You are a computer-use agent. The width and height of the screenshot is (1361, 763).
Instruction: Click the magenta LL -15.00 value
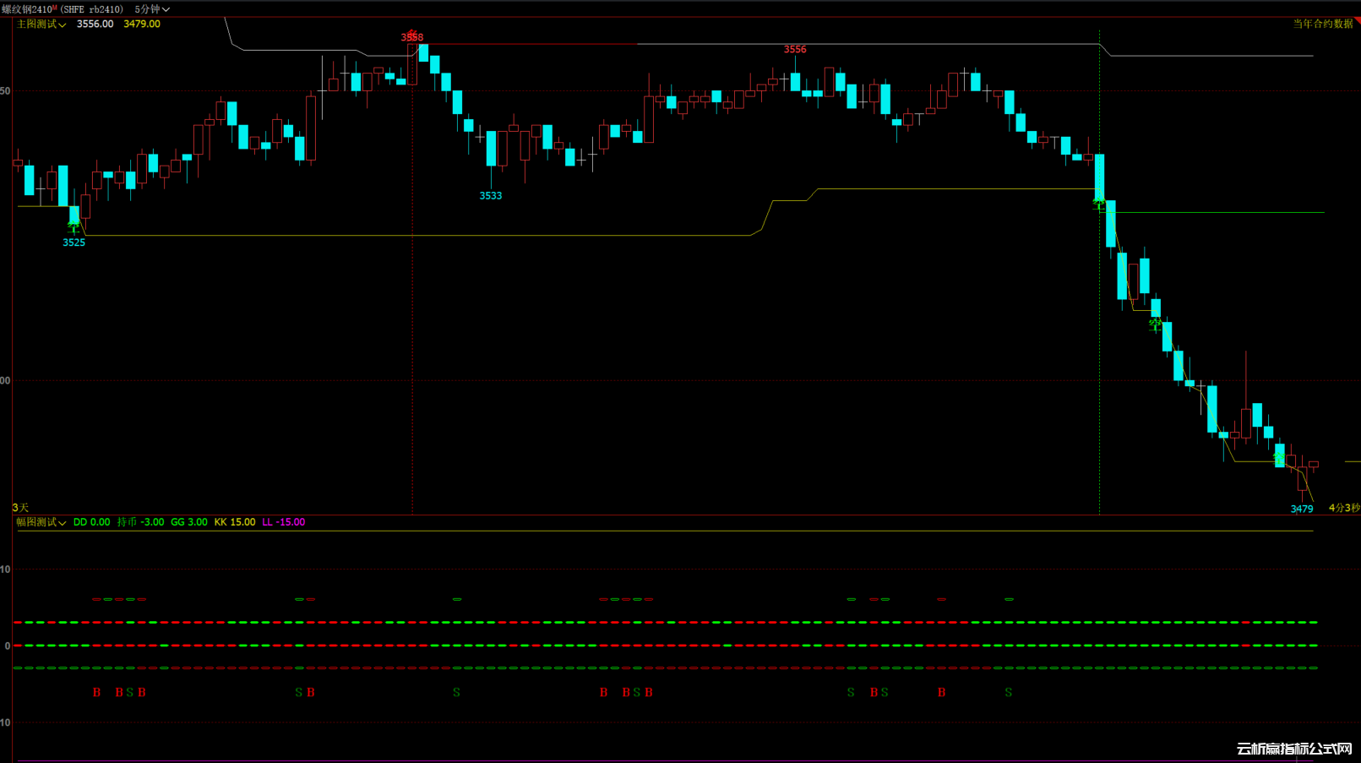tap(283, 522)
